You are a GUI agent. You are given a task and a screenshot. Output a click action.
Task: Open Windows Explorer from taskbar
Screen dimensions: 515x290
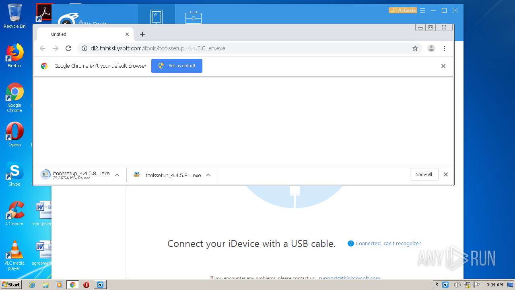(x=45, y=285)
